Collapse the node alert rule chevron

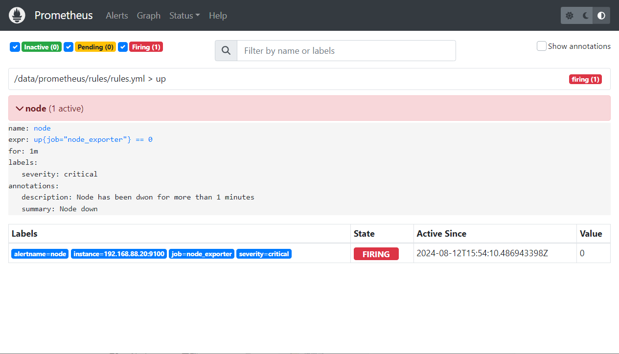(20, 109)
